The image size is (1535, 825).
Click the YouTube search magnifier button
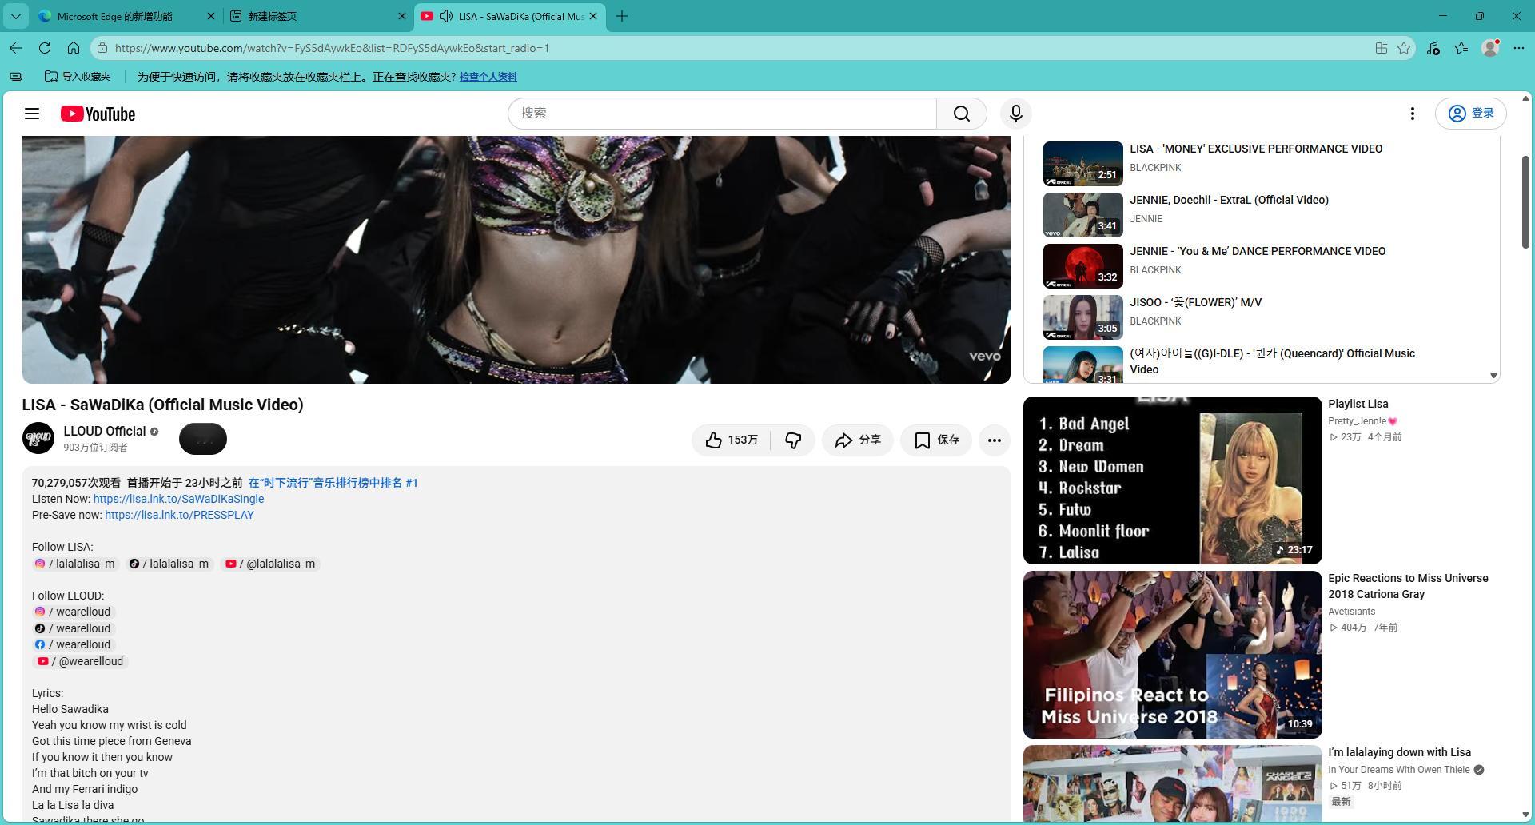[962, 114]
